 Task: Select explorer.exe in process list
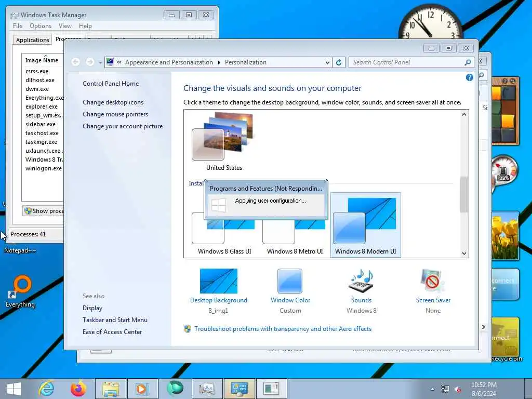(x=43, y=107)
